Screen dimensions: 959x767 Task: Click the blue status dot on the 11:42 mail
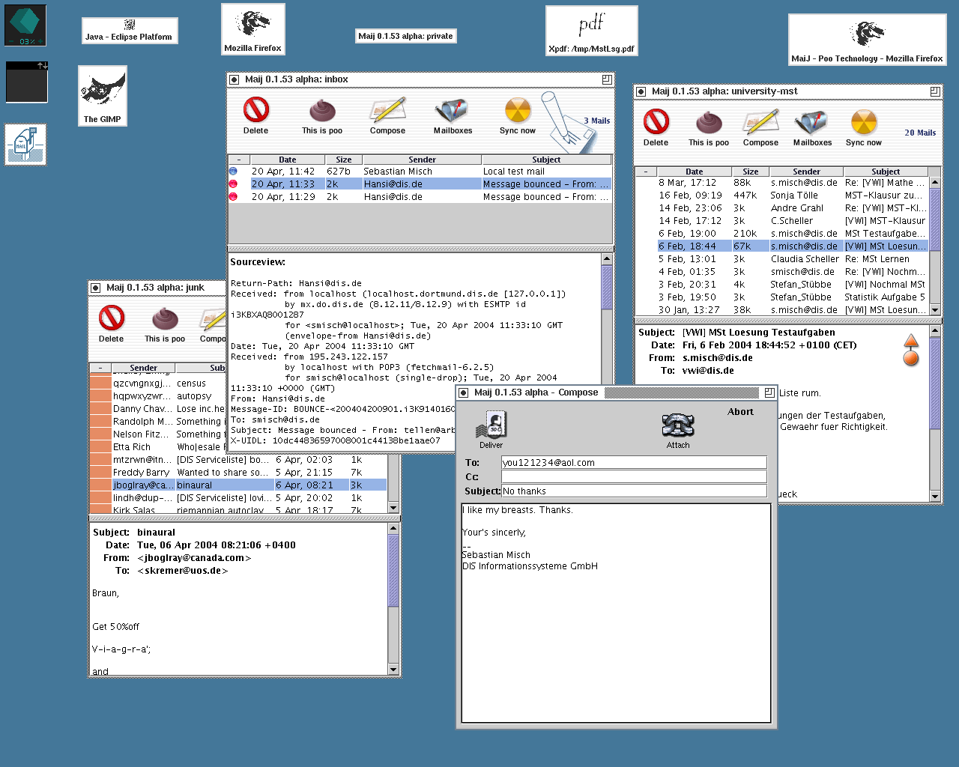pyautogui.click(x=233, y=172)
